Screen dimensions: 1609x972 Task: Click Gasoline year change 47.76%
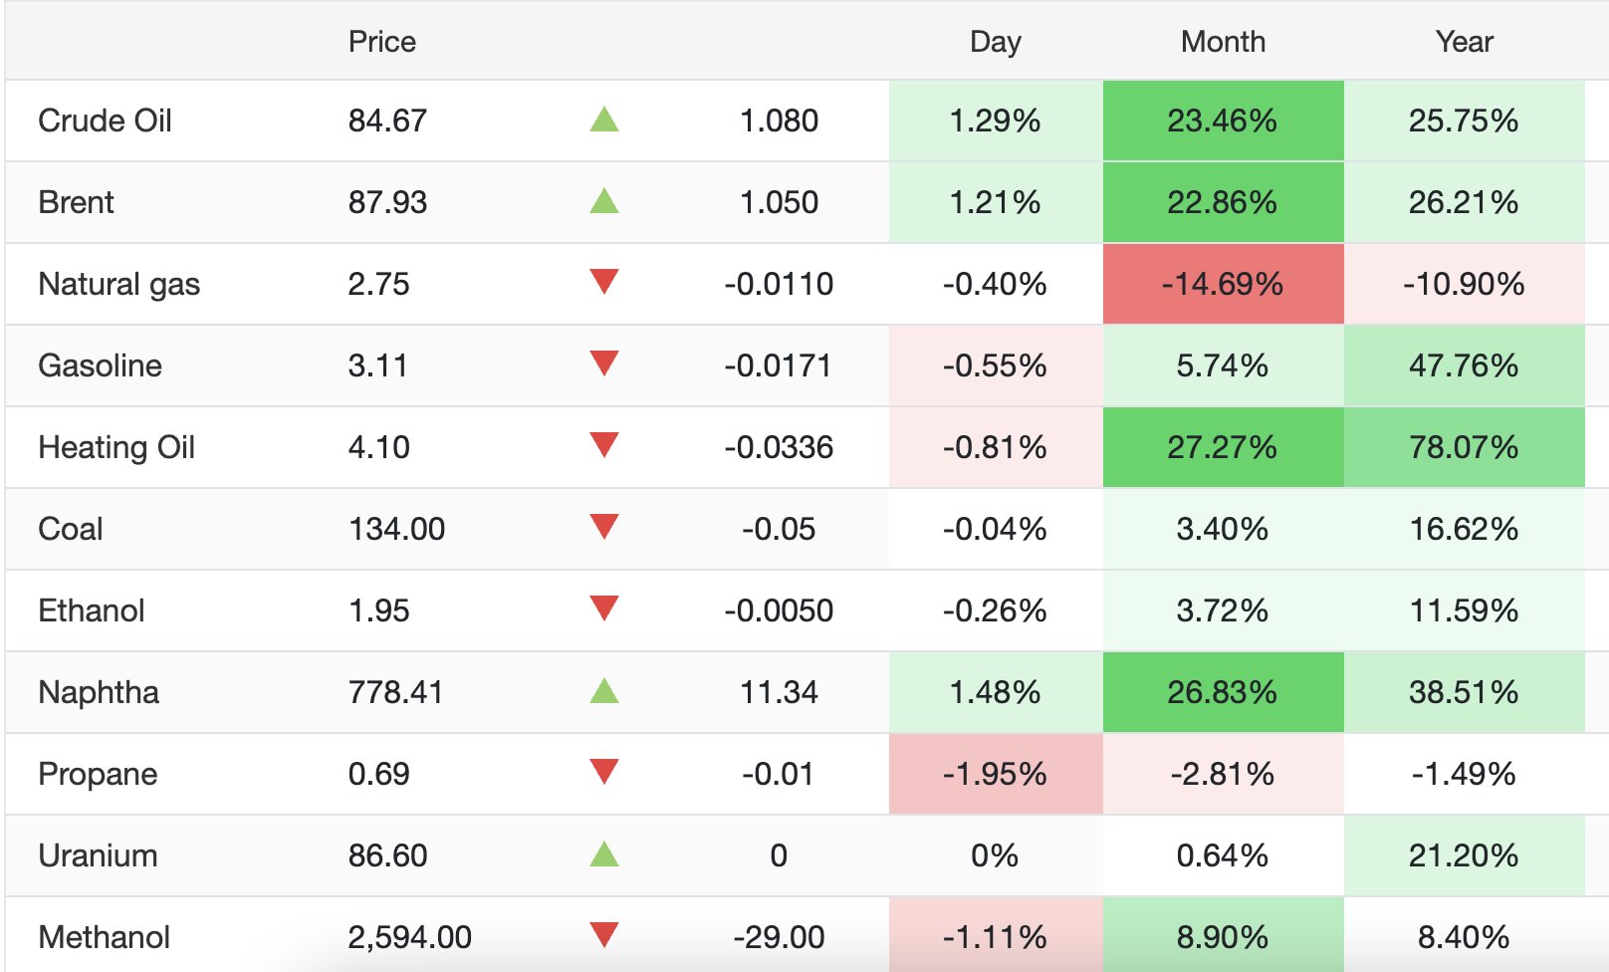[x=1464, y=365]
